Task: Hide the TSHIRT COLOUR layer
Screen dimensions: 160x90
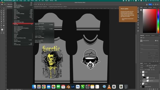Action: click(141, 87)
